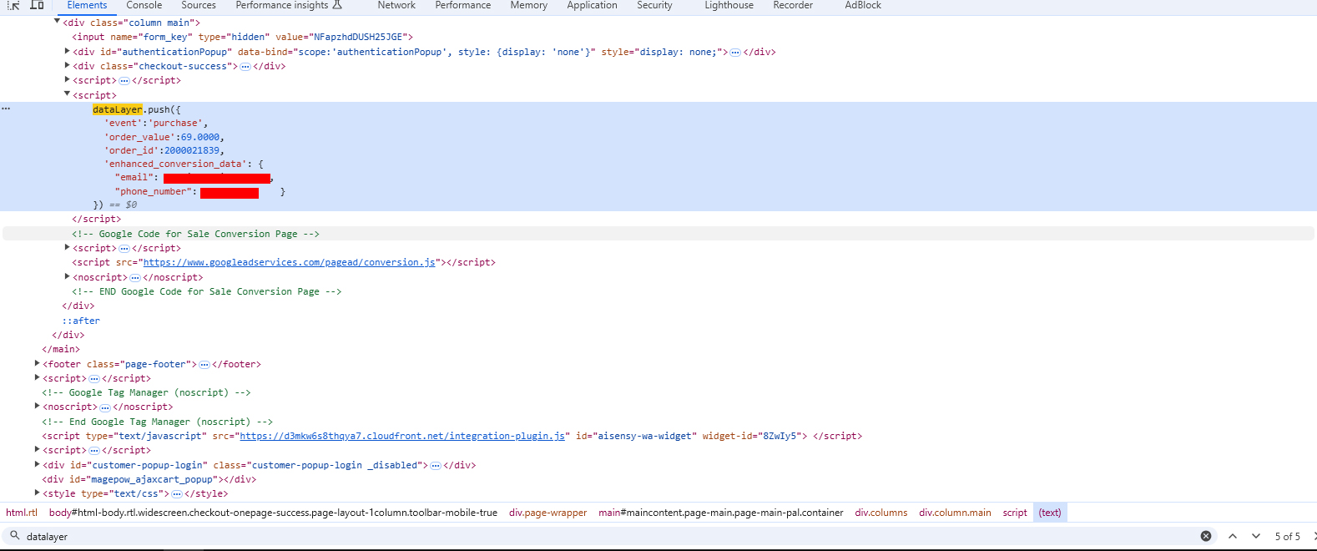1317x551 pixels.
Task: Open the Network tab
Action: [396, 5]
